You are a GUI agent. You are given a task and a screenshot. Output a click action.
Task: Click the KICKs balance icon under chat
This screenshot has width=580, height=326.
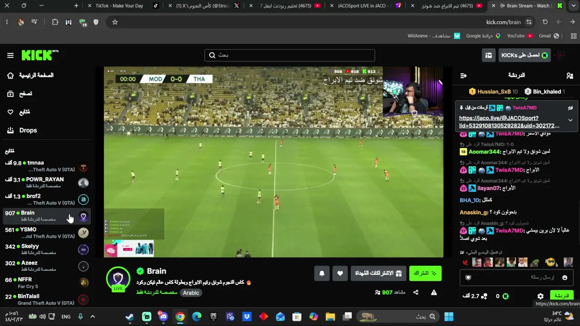[x=505, y=296]
